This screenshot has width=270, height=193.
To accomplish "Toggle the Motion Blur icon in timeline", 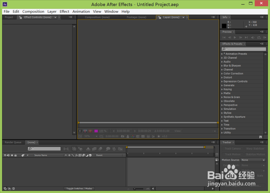I will tap(100, 149).
